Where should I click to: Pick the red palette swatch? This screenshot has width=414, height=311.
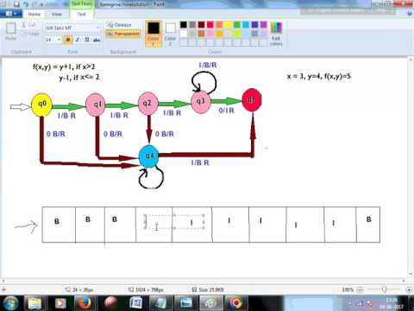pyautogui.click(x=210, y=25)
